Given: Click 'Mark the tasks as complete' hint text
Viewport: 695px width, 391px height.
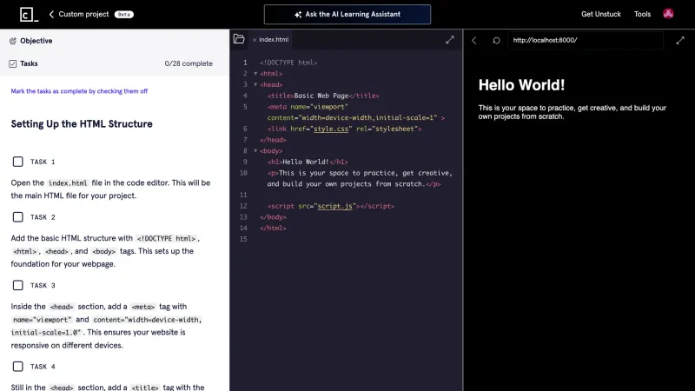Looking at the screenshot, I should pyautogui.click(x=79, y=91).
